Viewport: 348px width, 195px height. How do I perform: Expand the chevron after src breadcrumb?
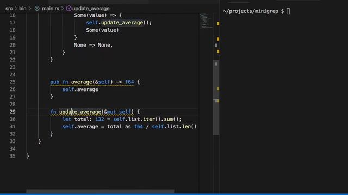16,9
